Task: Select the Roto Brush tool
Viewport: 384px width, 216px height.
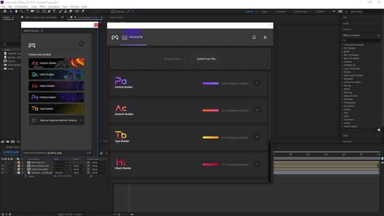Action: pos(77,11)
